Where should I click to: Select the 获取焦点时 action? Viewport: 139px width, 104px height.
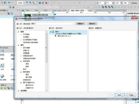click(27, 80)
